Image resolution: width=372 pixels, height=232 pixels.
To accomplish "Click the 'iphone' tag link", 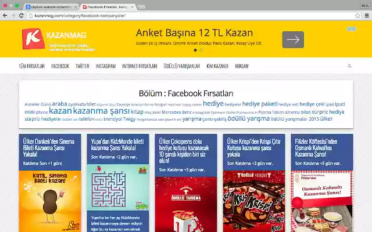I will [42, 112].
